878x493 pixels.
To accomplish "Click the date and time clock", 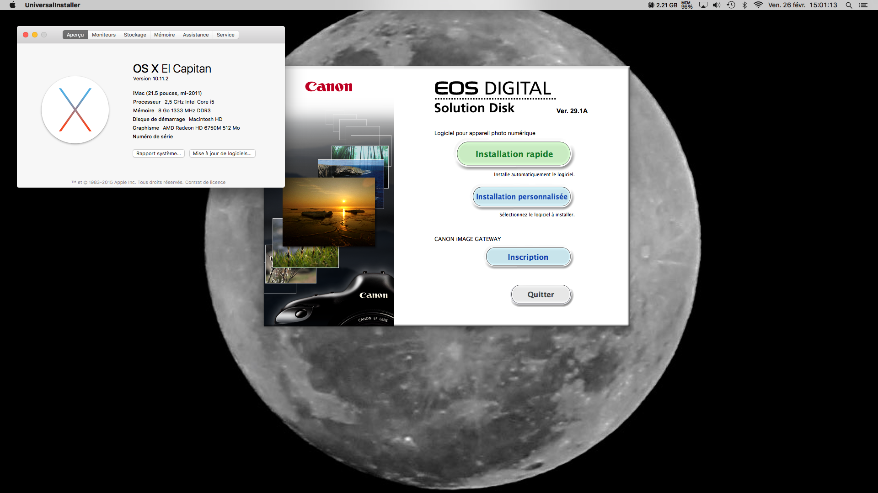I will pyautogui.click(x=803, y=5).
